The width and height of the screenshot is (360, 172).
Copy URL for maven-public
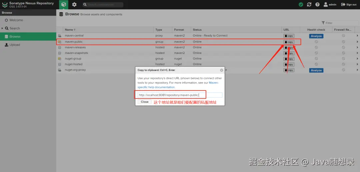point(289,42)
